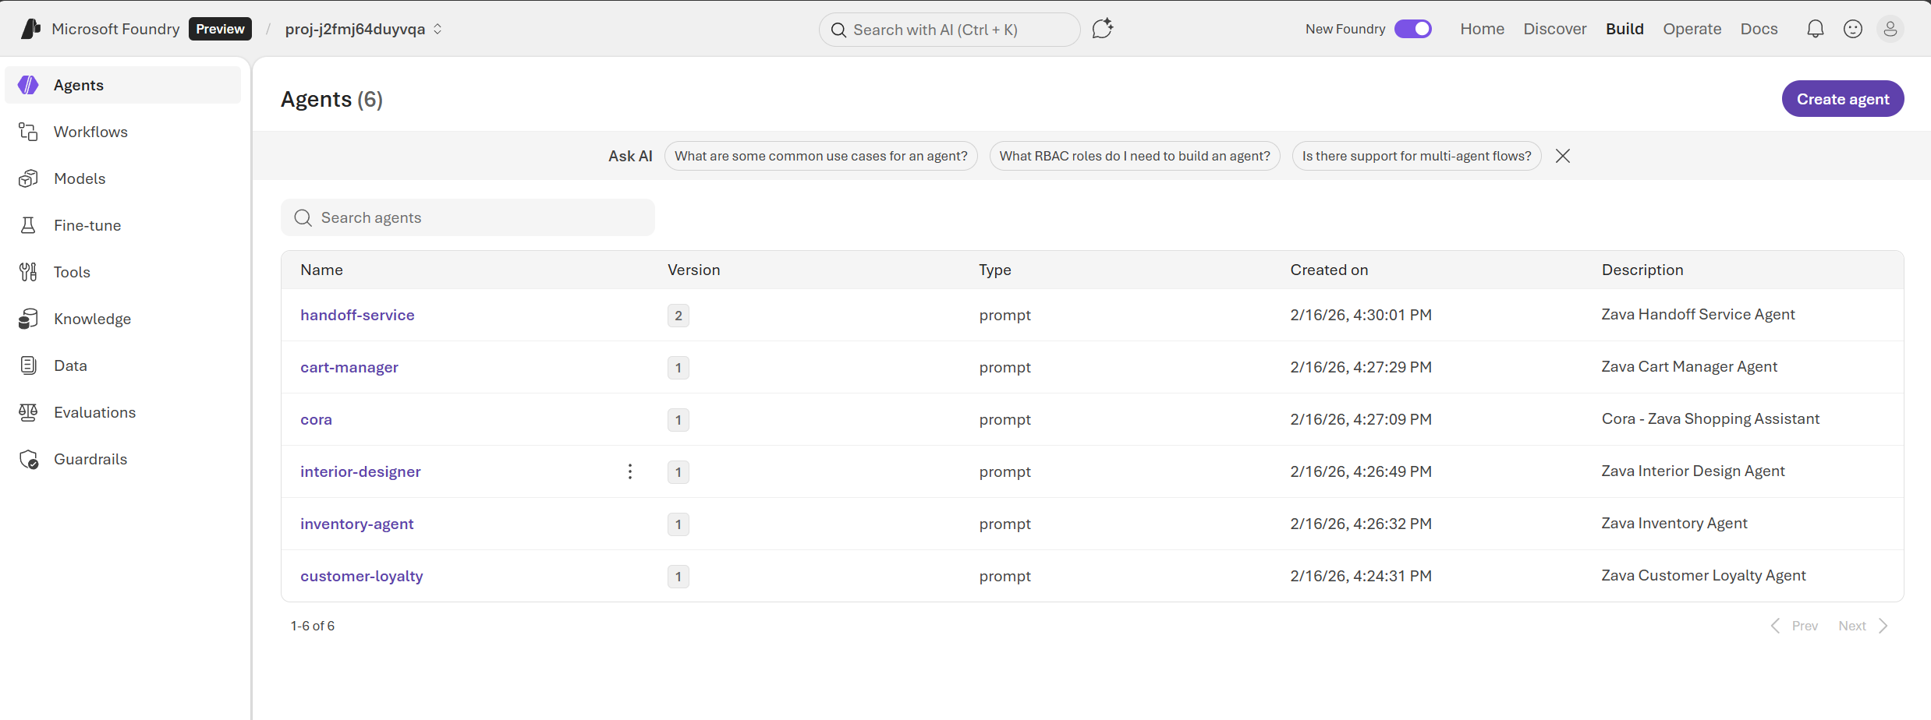
Task: Select Knowledge in the sidebar
Action: [x=123, y=319]
